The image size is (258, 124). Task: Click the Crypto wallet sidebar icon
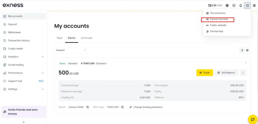(5, 48)
